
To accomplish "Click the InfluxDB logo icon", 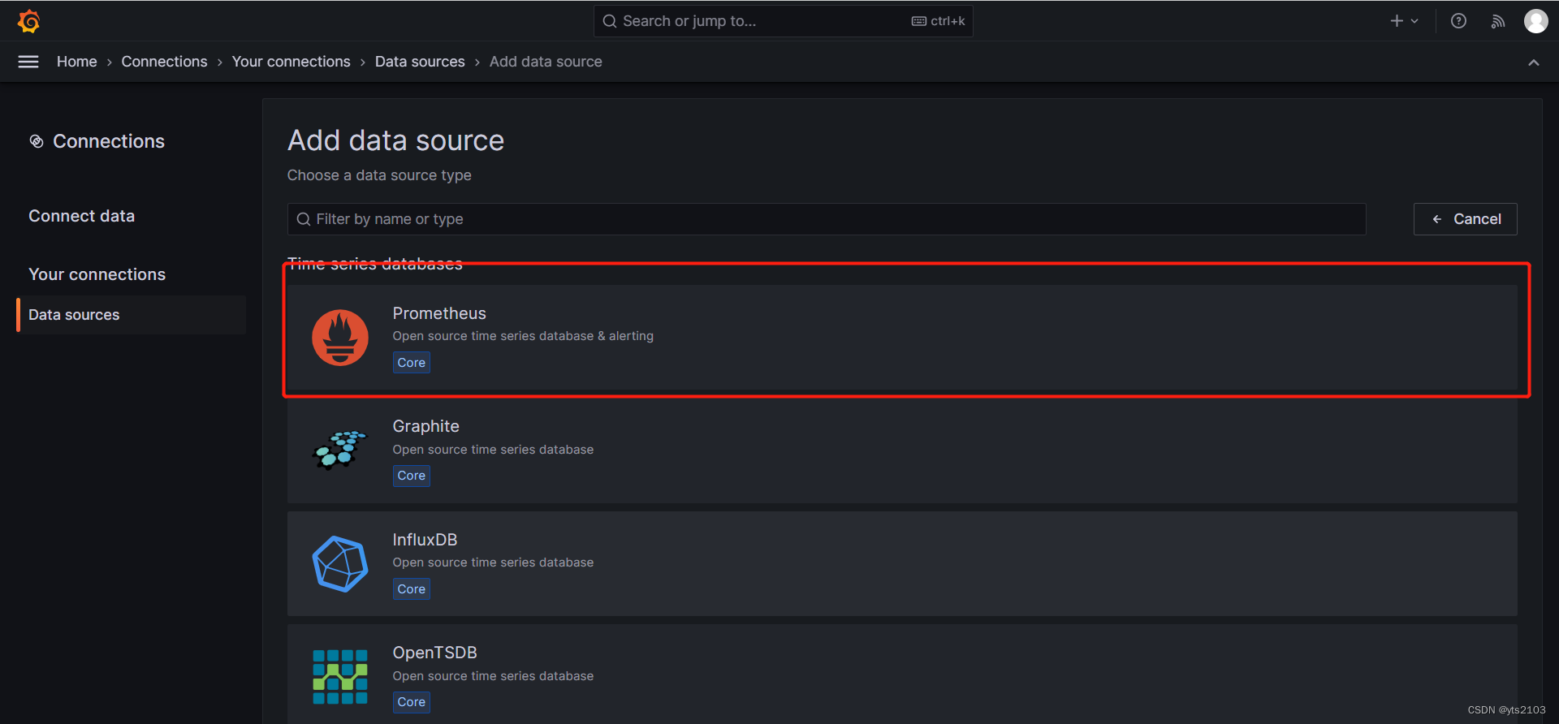I will point(340,564).
